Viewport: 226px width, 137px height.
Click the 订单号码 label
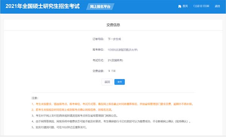pyautogui.click(x=98, y=39)
